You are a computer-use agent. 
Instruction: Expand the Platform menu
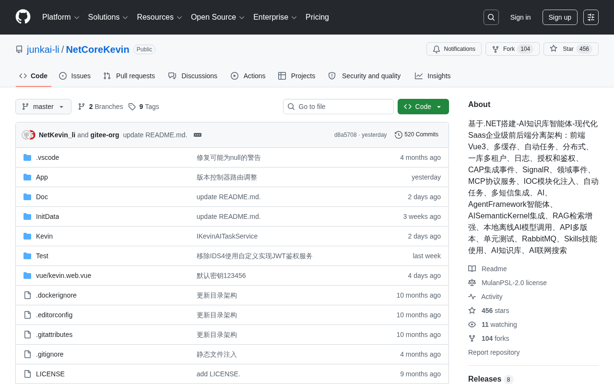pyautogui.click(x=61, y=17)
